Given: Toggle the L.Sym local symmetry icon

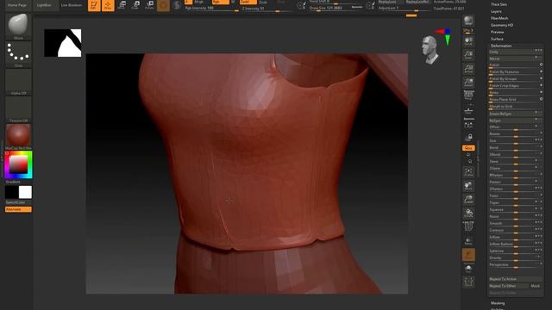Looking at the screenshot, I should (468, 125).
